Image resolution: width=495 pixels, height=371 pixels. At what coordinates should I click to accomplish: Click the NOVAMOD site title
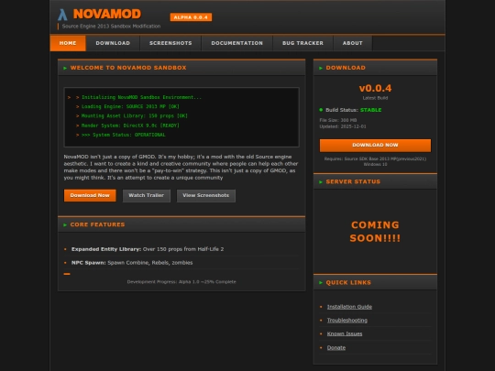107,14
